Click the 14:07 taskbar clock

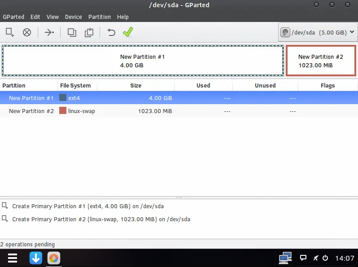tap(345, 258)
